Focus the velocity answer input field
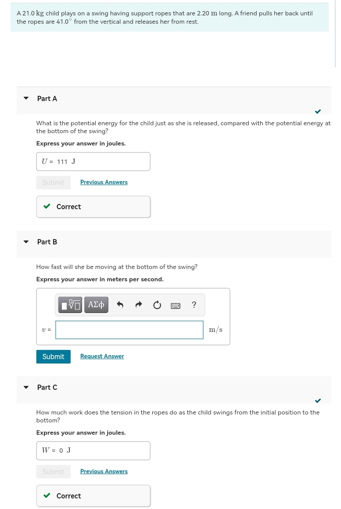 click(x=129, y=330)
